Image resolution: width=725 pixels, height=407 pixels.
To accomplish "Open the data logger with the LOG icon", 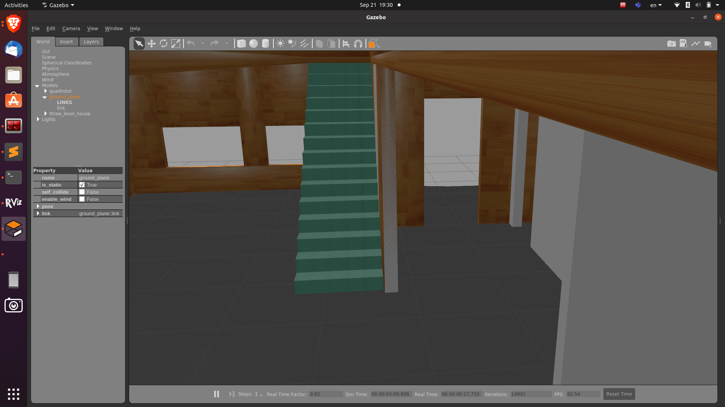I will 683,43.
